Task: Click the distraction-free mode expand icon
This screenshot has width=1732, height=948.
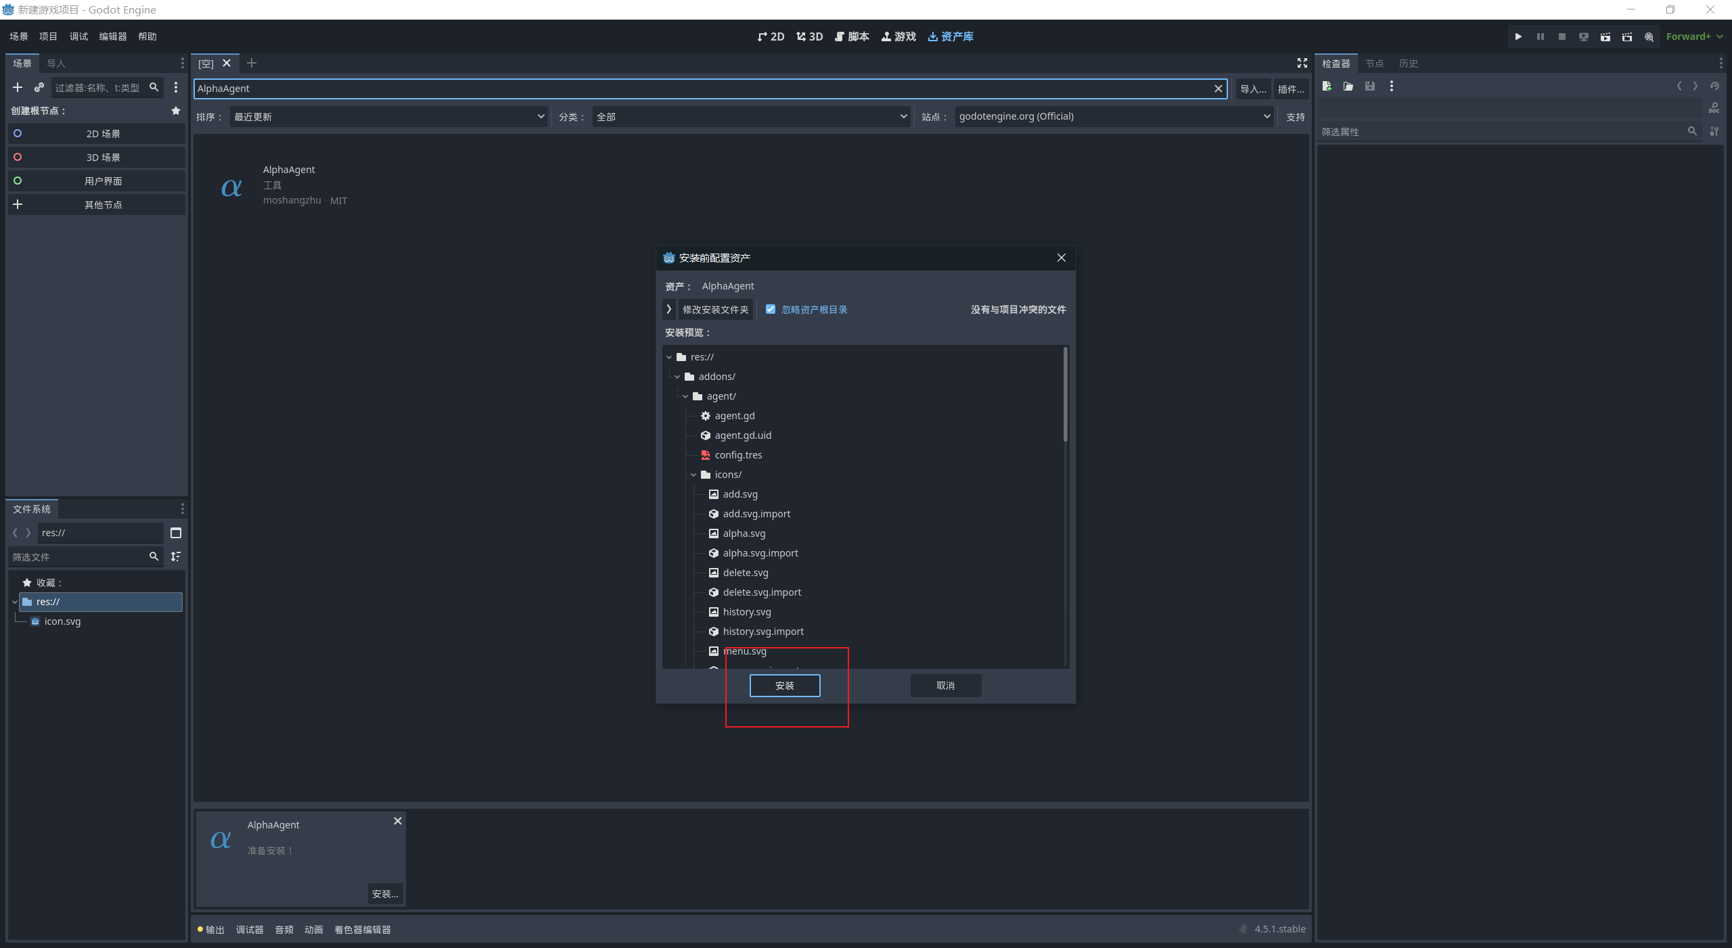Action: (1302, 63)
